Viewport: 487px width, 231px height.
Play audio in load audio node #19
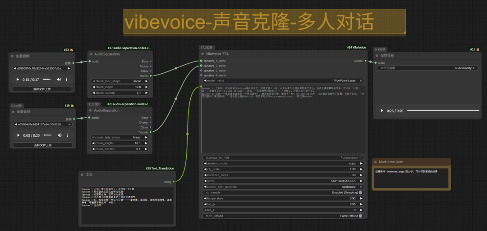[18, 135]
